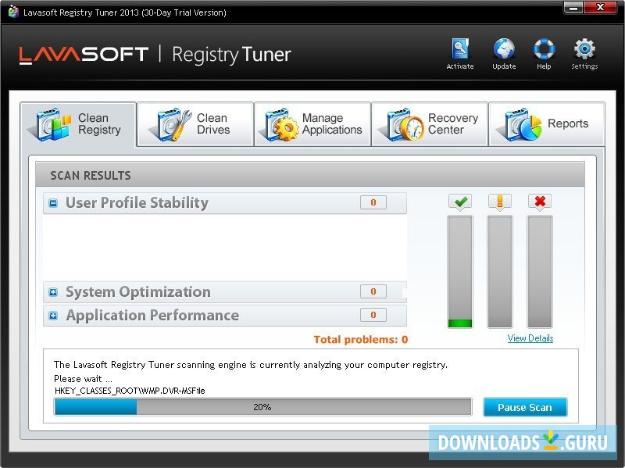625x468 pixels.
Task: Open the Reports tab
Action: click(x=547, y=123)
